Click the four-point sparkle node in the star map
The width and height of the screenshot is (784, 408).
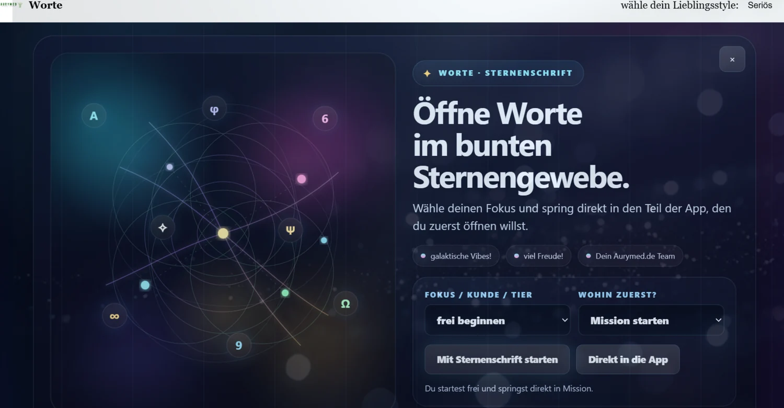point(163,228)
